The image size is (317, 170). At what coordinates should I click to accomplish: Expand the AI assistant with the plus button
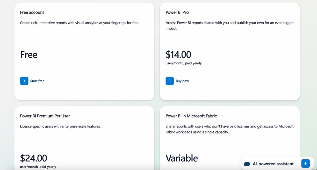(305, 164)
